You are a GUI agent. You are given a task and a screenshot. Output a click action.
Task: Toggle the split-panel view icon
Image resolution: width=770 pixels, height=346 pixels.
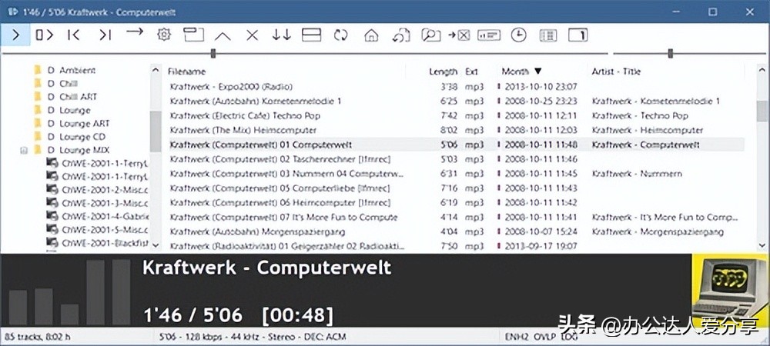click(311, 35)
